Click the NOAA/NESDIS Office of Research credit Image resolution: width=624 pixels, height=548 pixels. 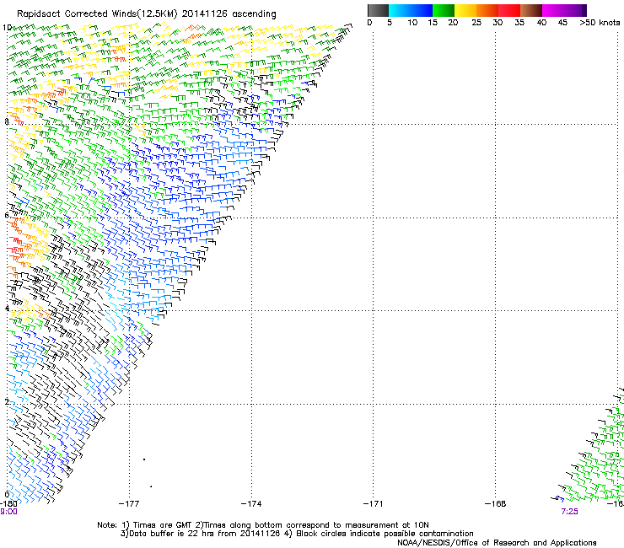click(497, 543)
